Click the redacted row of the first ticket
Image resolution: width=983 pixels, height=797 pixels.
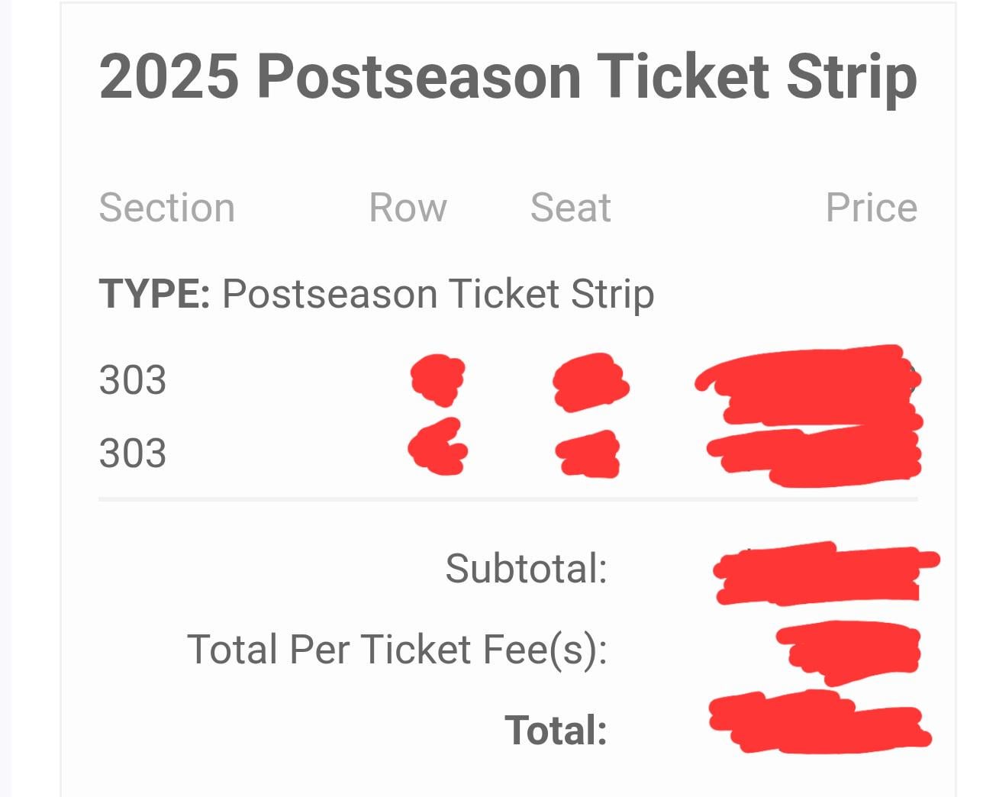pos(437,379)
